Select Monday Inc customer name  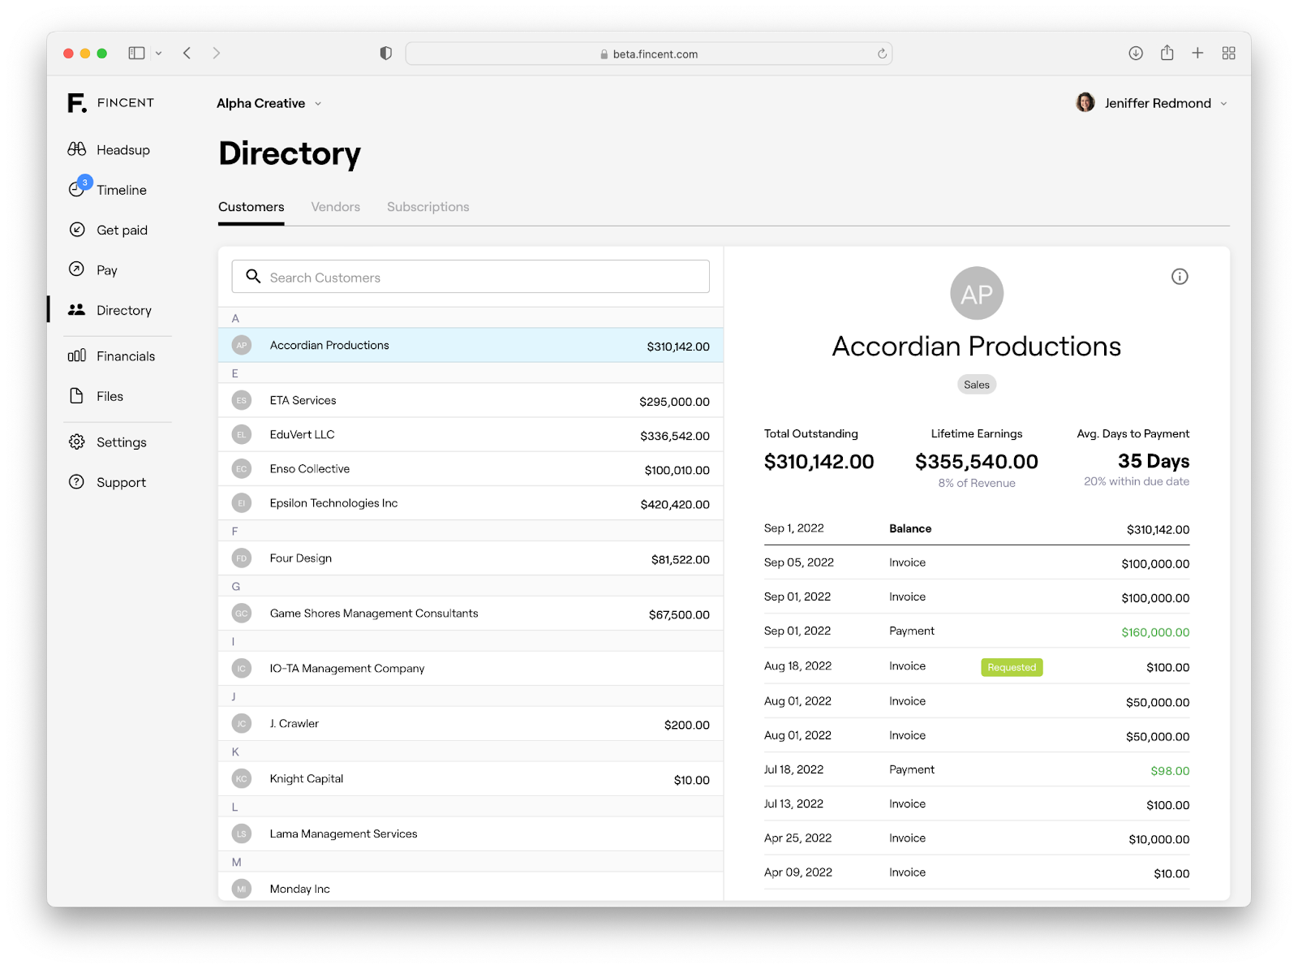300,889
